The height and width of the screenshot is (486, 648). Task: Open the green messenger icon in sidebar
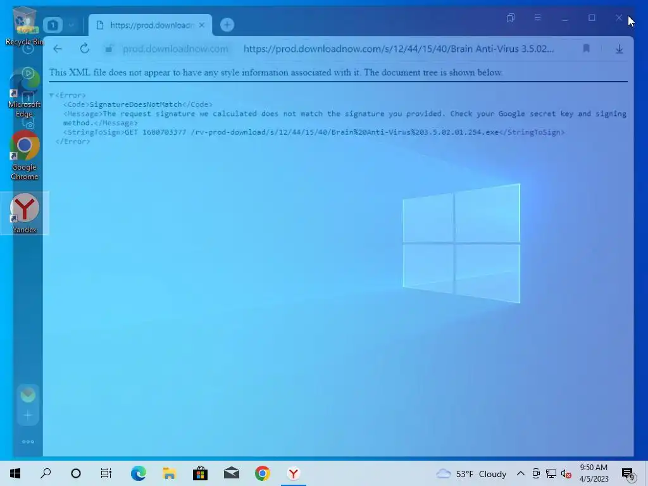click(28, 395)
